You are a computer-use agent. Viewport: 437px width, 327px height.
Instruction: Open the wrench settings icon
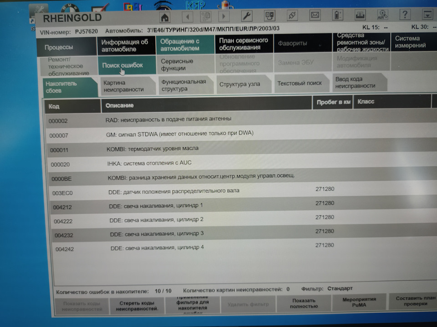pos(247,16)
